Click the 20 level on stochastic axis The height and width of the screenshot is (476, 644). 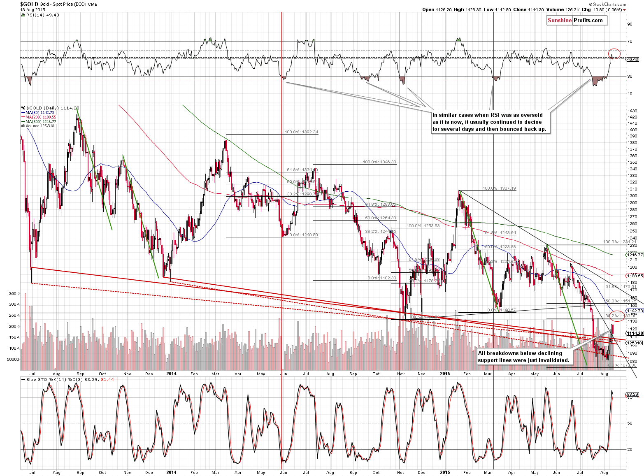(x=630, y=450)
